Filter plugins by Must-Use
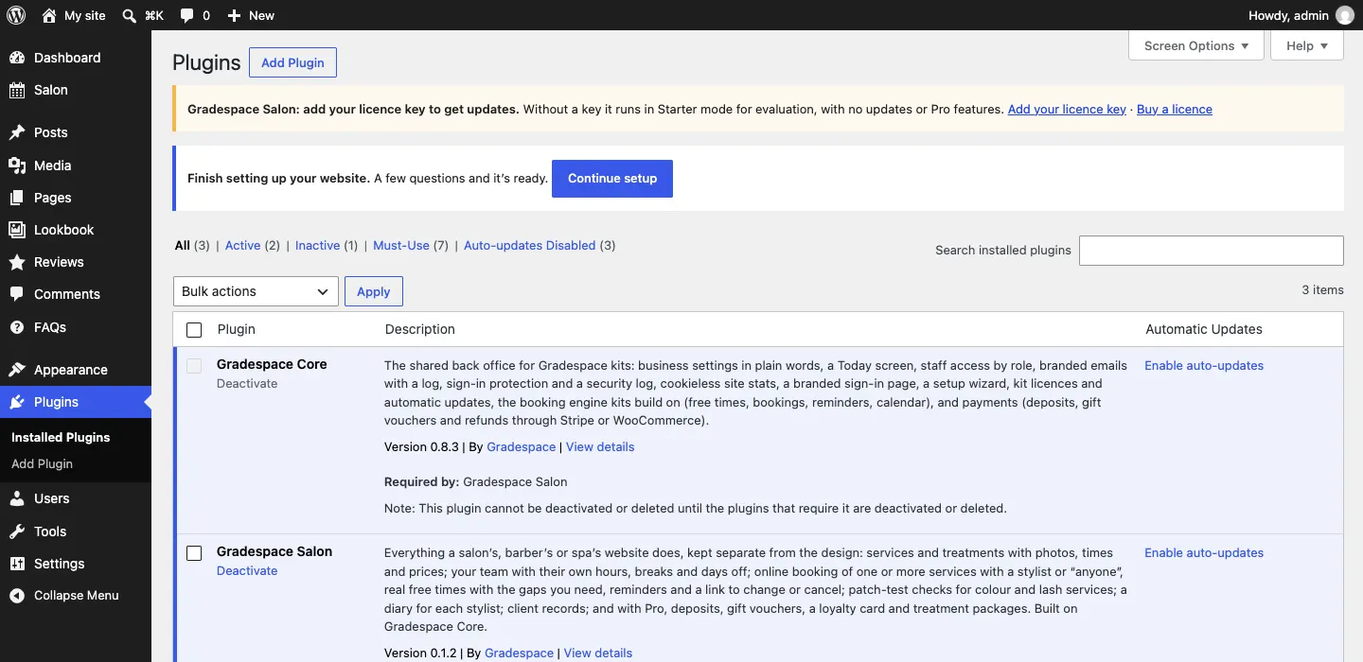Screen dimensions: 1363x662 pos(401,245)
